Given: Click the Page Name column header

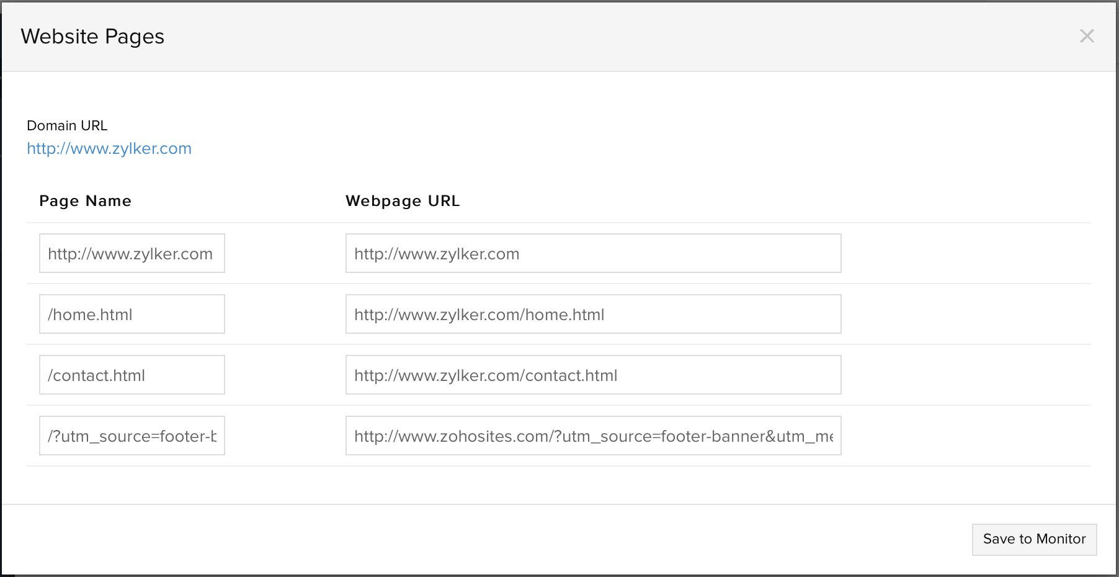Looking at the screenshot, I should [85, 201].
